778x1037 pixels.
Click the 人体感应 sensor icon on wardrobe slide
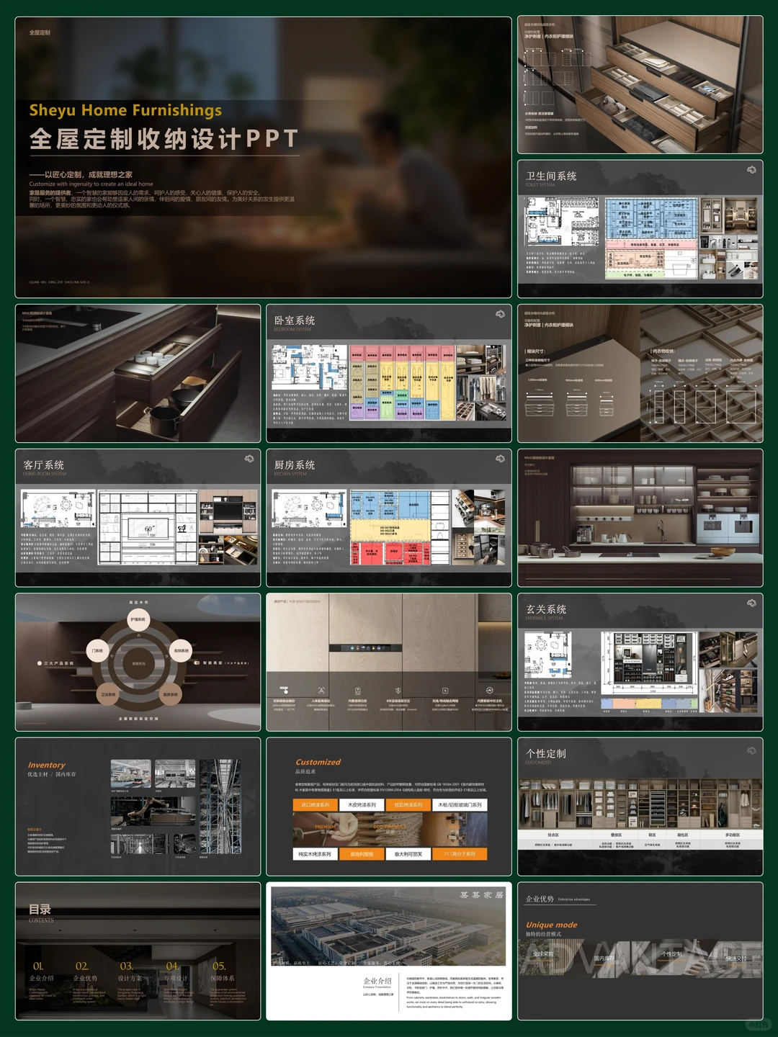(x=321, y=690)
